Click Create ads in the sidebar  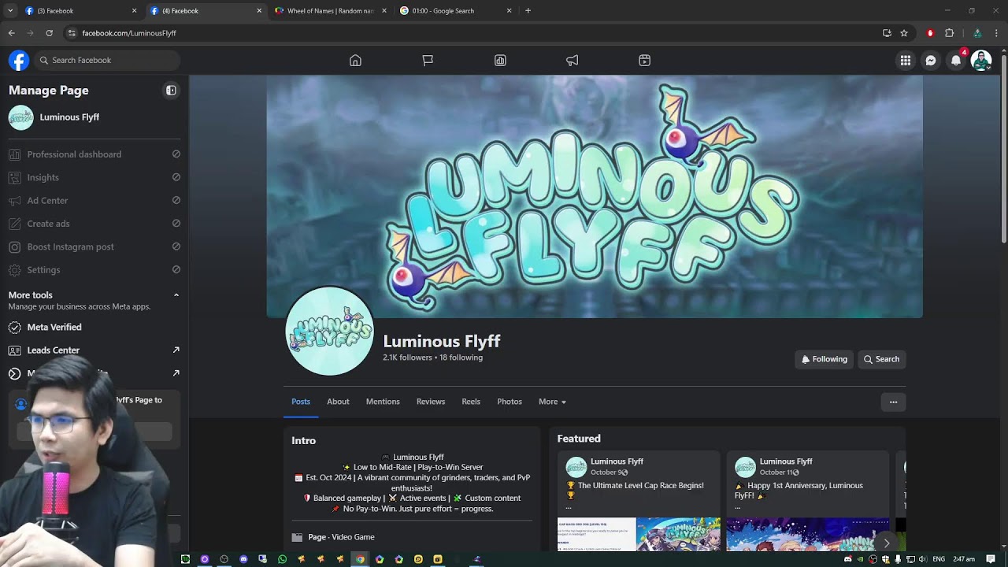tap(94, 224)
